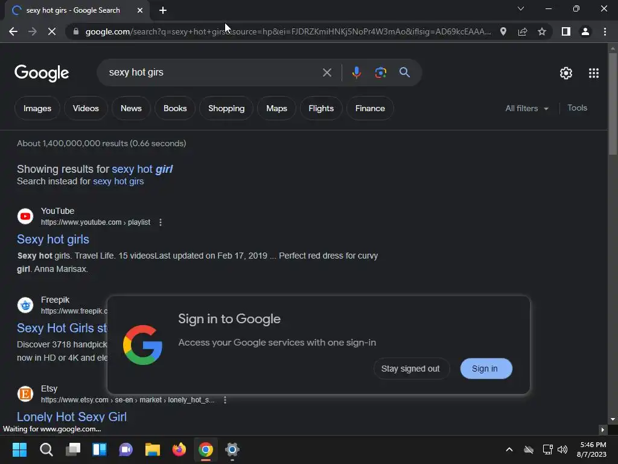Click the magnifier search button
618x464 pixels.
click(x=404, y=72)
